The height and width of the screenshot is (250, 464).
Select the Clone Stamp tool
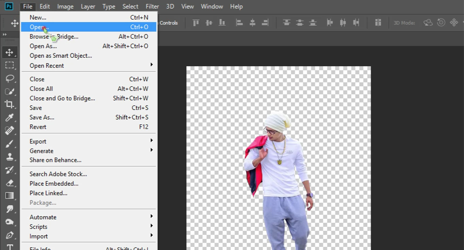click(x=10, y=157)
